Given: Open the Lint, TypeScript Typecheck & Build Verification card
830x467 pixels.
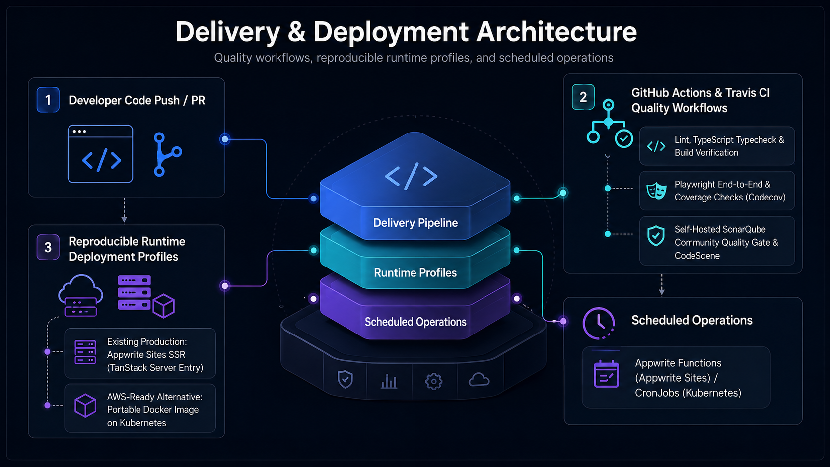Looking at the screenshot, I should [x=717, y=146].
